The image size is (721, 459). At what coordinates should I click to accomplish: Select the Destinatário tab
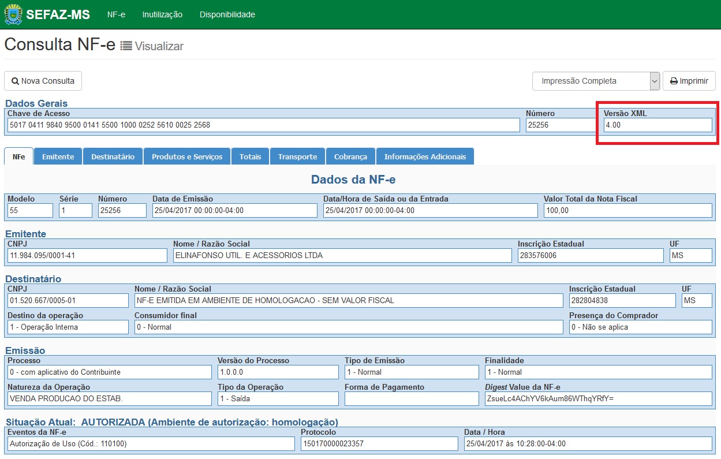[x=113, y=156]
